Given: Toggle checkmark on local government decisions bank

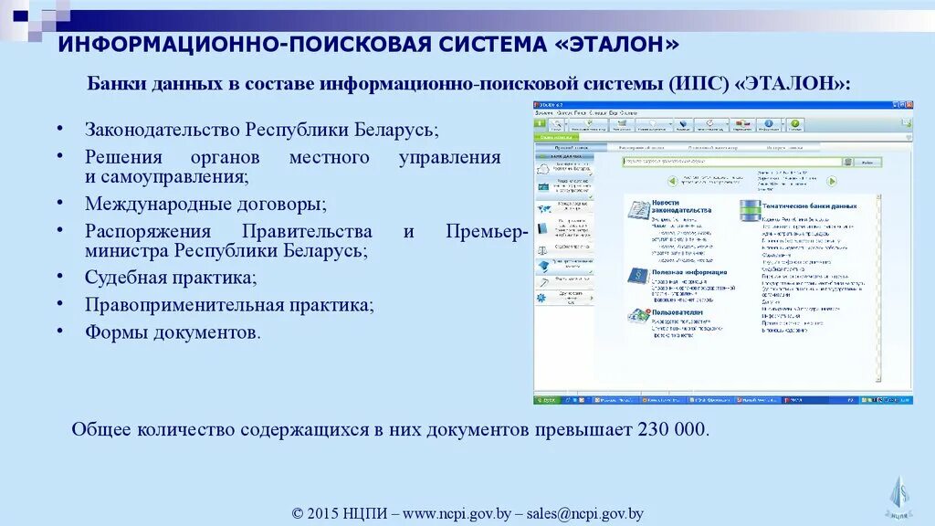Looking at the screenshot, I should [591, 197].
